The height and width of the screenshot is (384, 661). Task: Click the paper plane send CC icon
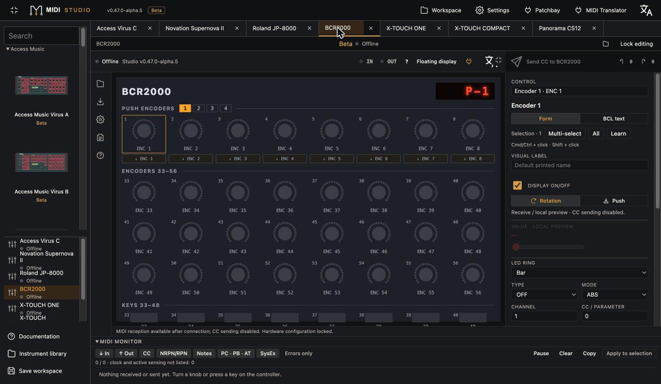pos(517,61)
